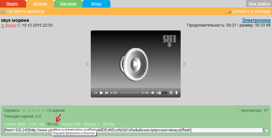Open the Электроника category link
Image resolution: width=272 pixels, height=138 pixels.
(x=256, y=20)
